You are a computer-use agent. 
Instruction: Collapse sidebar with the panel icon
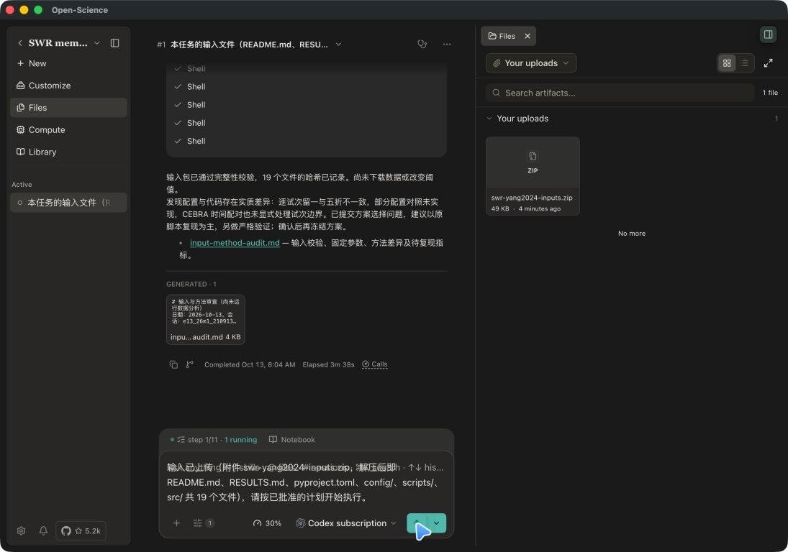(114, 43)
